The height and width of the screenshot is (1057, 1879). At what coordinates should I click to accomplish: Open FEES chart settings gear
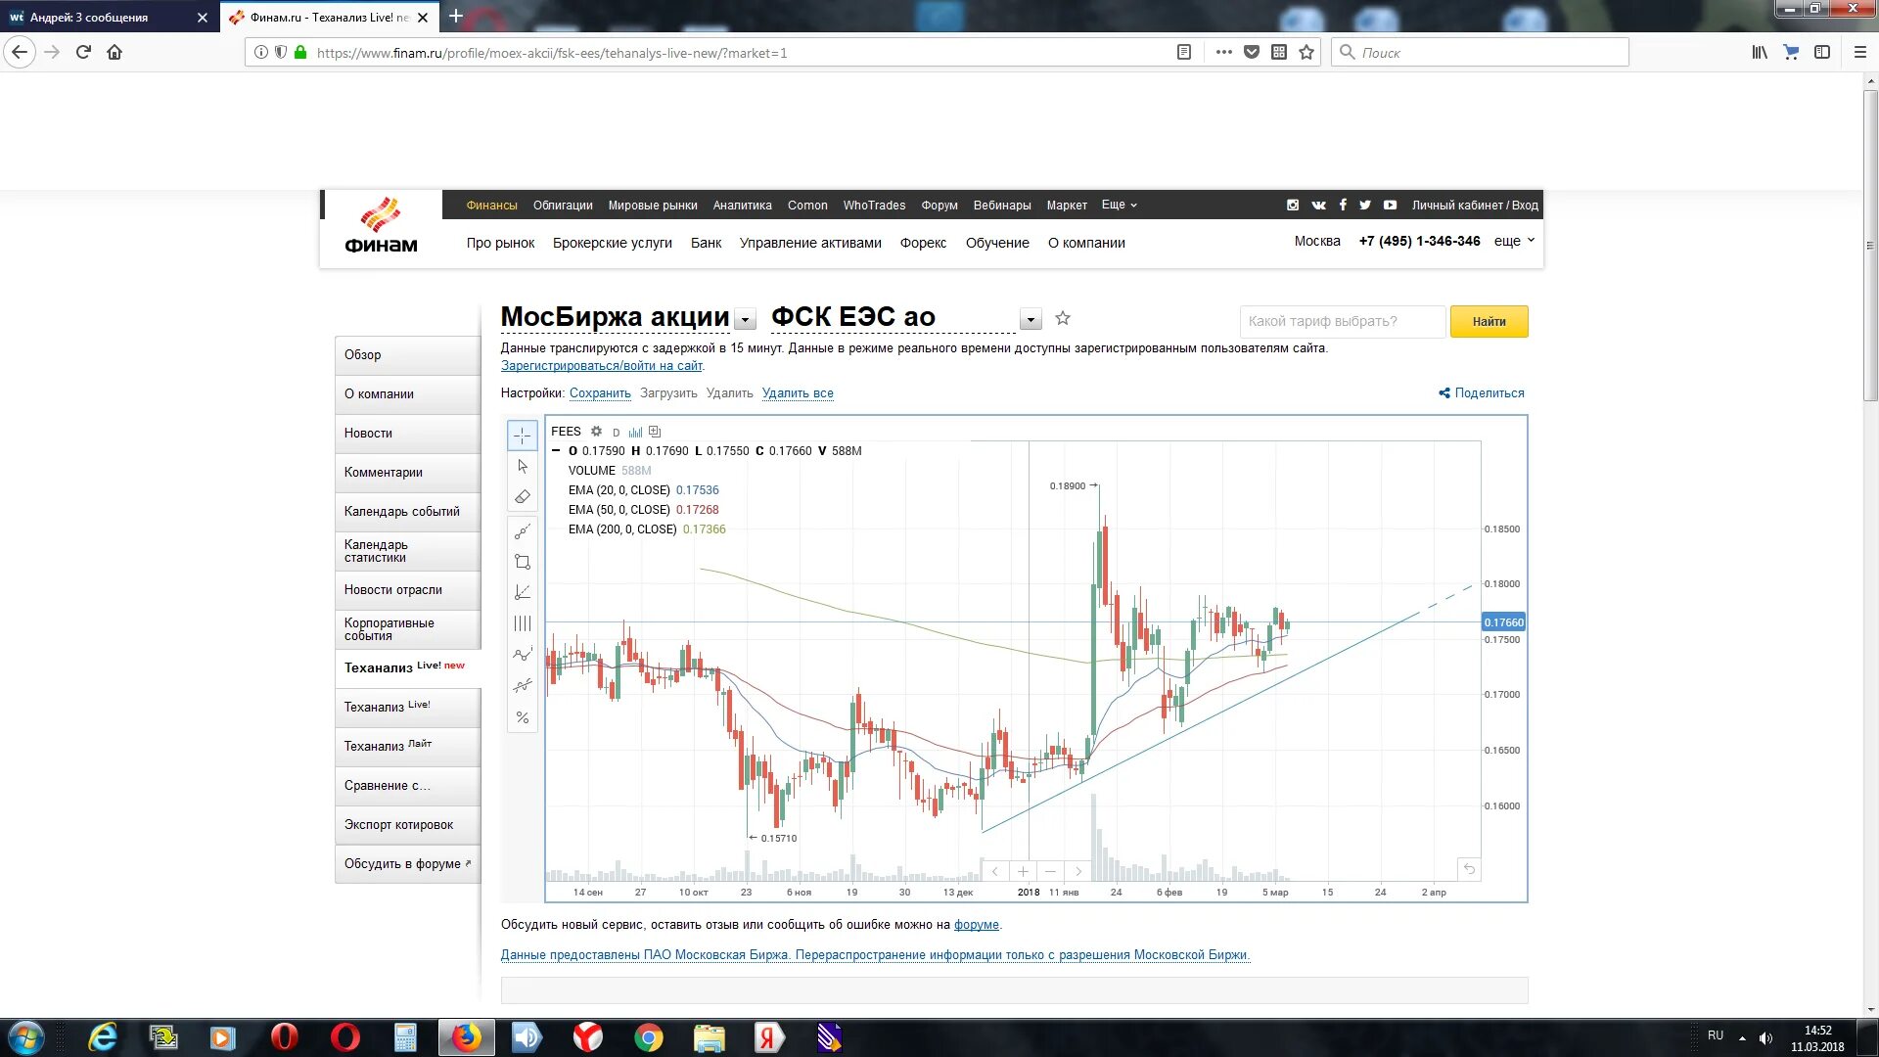596,432
